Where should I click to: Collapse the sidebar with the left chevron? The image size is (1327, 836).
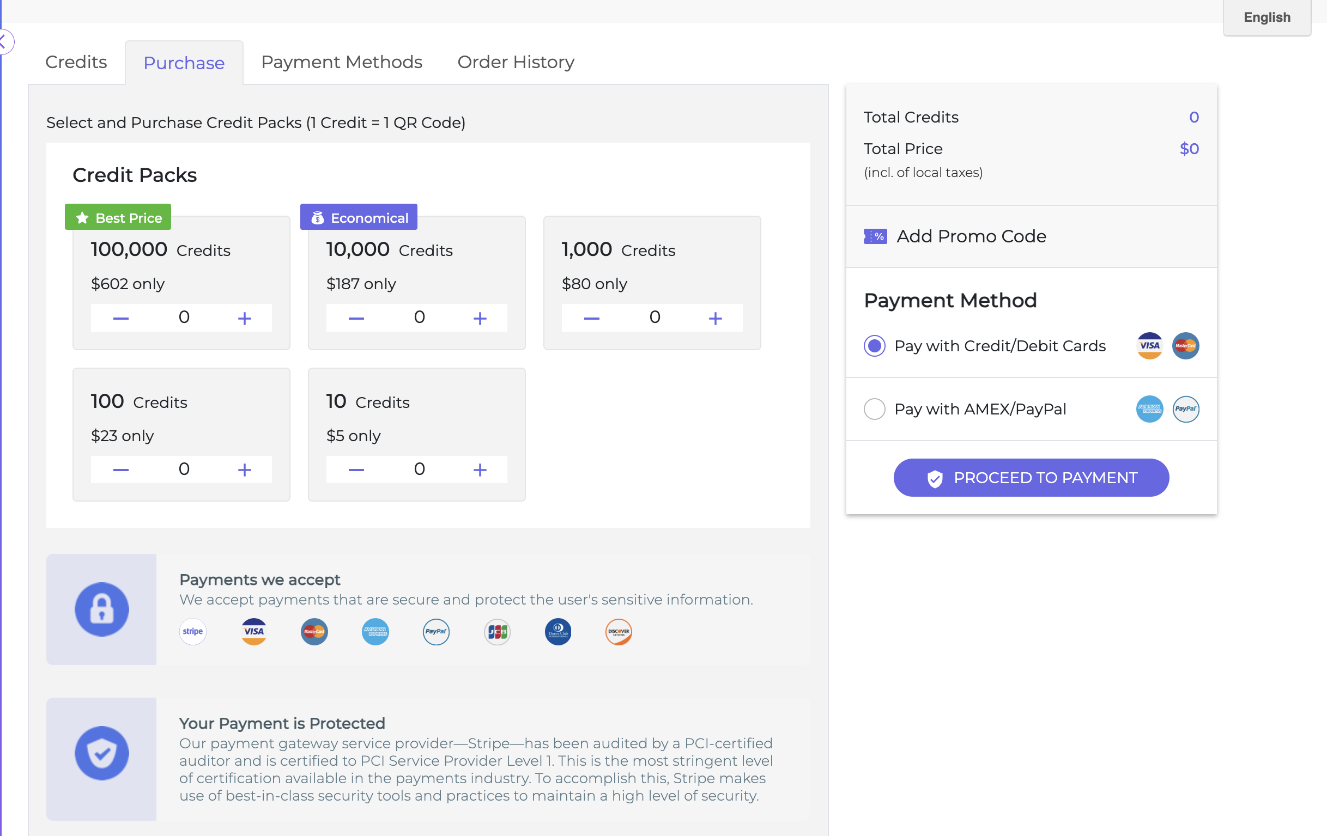pyautogui.click(x=4, y=42)
